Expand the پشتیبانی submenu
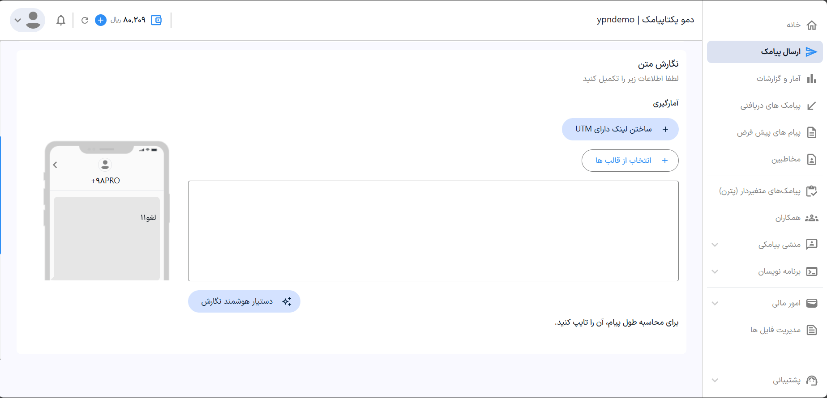Viewport: 827px width, 398px height. click(x=715, y=381)
